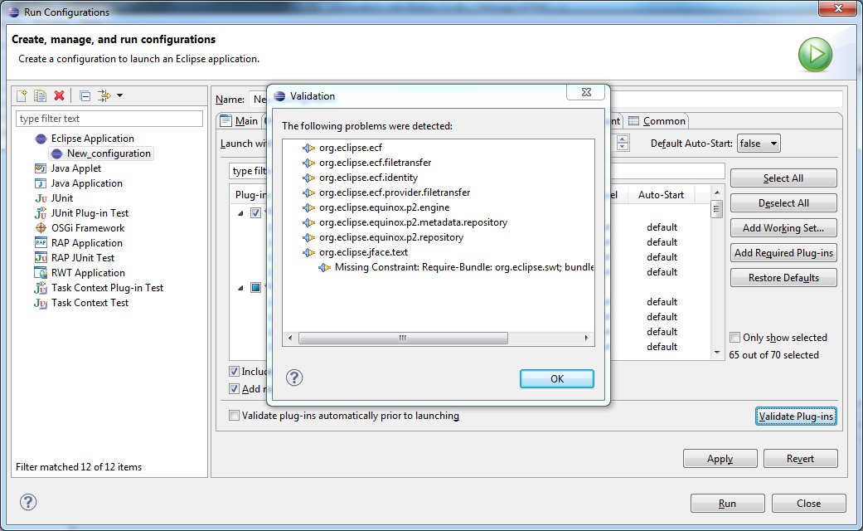
Task: Uncheck the first plug-in group checkbox
Action: (x=255, y=212)
